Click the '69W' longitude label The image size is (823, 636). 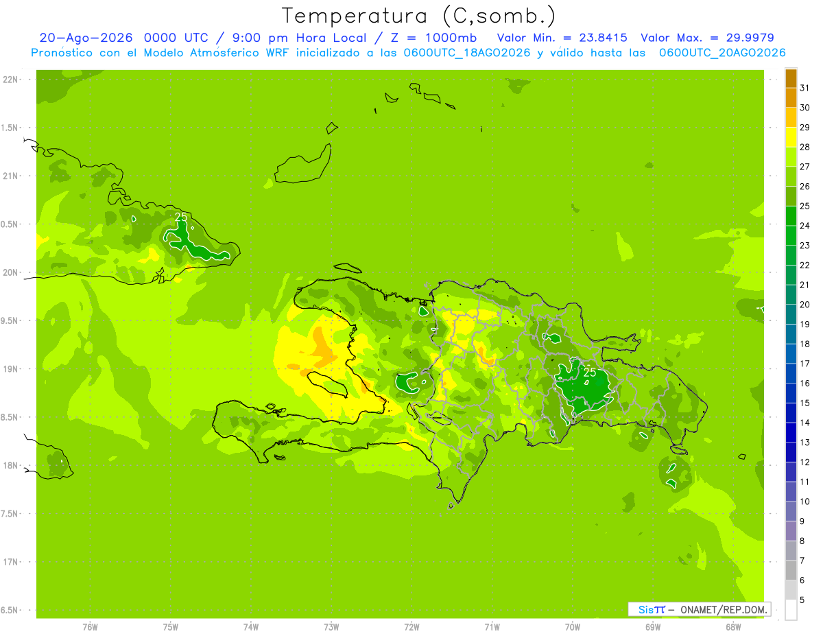coord(653,627)
